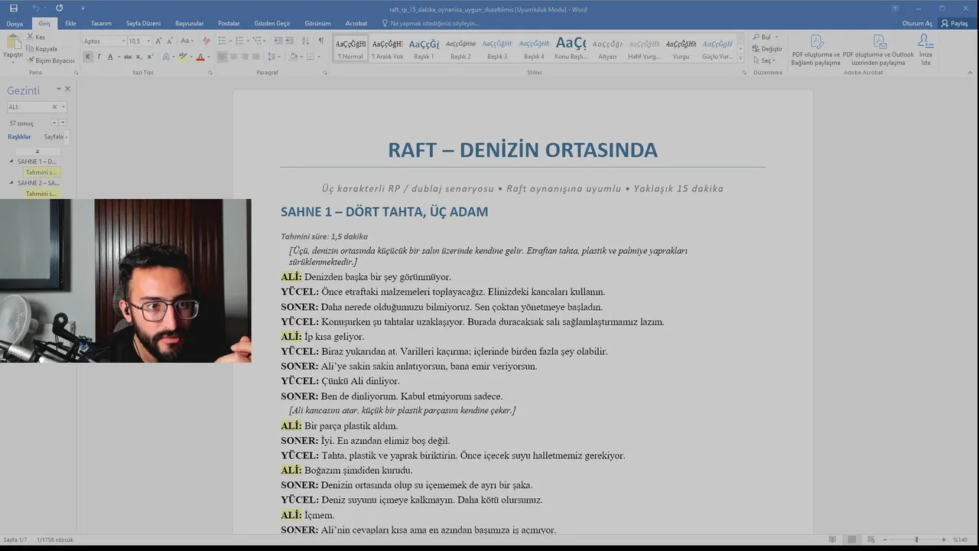Justify paragraph text
The image size is (979, 551).
pyautogui.click(x=255, y=57)
